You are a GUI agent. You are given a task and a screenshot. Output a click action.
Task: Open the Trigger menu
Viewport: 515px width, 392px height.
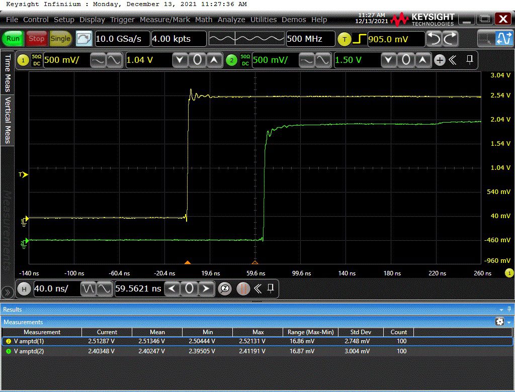click(x=122, y=20)
